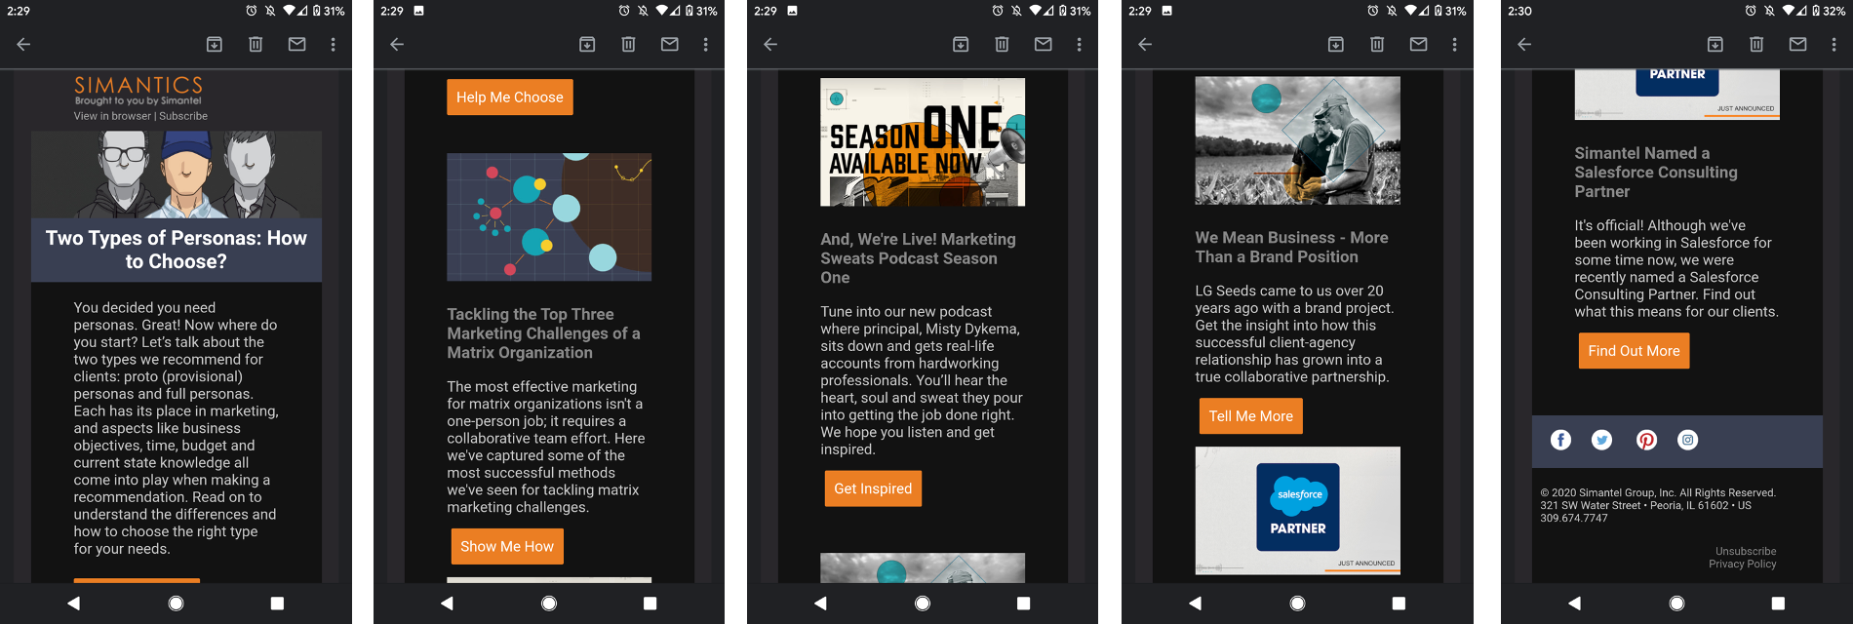
Task: Open the Pinterest social icon
Action: click(1646, 440)
